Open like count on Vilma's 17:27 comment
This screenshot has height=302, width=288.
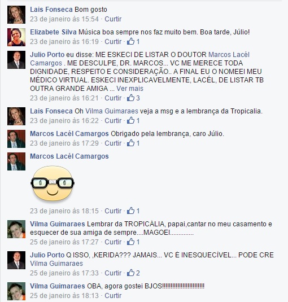click(x=133, y=242)
